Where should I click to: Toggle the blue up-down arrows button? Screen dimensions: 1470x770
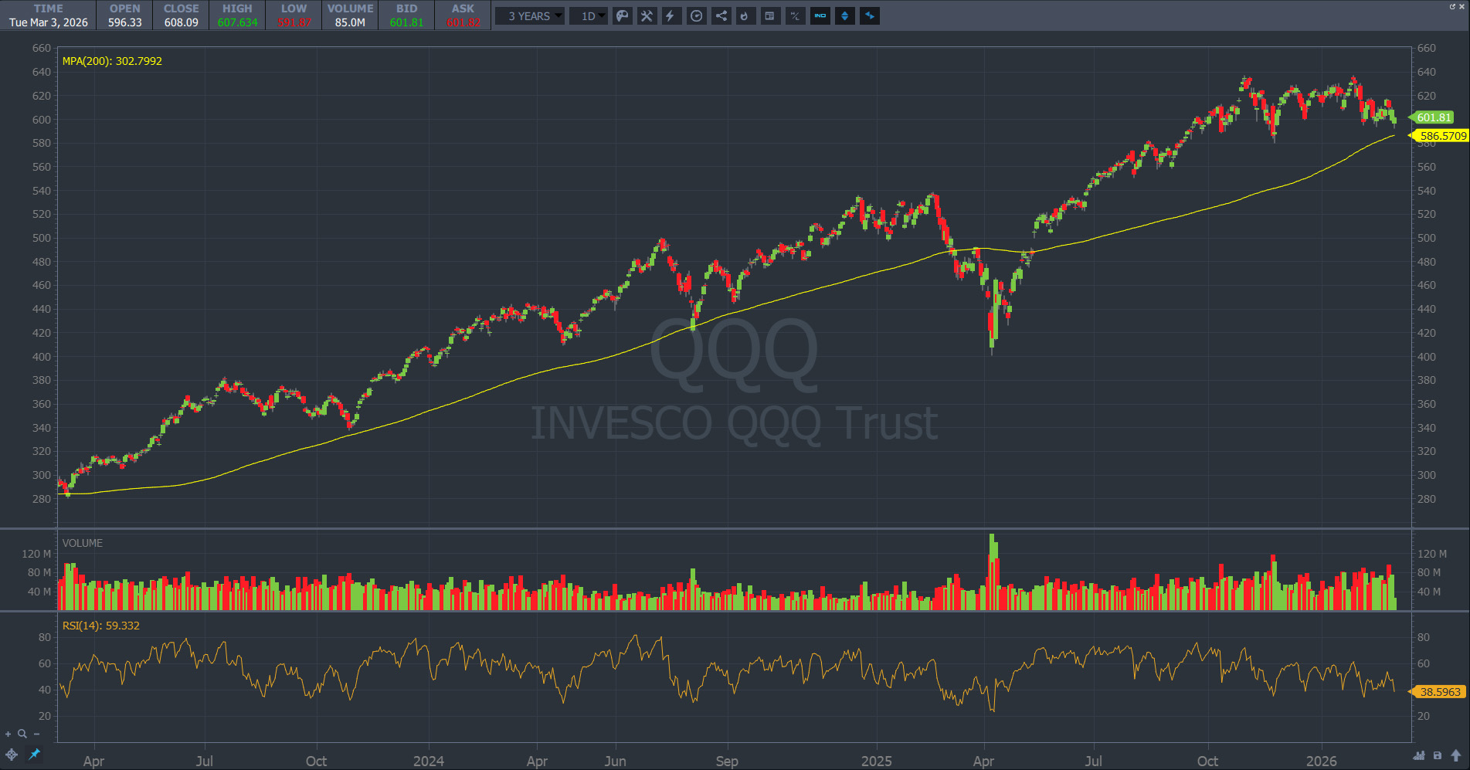pyautogui.click(x=844, y=16)
